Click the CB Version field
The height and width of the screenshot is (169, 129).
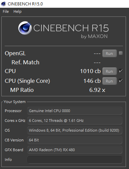click(75, 140)
